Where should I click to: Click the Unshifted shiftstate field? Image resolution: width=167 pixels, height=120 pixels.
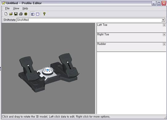[89, 20]
